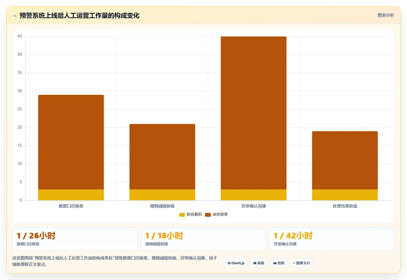The width and height of the screenshot is (407, 280).
Task: Click the description paragraph below the cards
Action: pyautogui.click(x=115, y=261)
